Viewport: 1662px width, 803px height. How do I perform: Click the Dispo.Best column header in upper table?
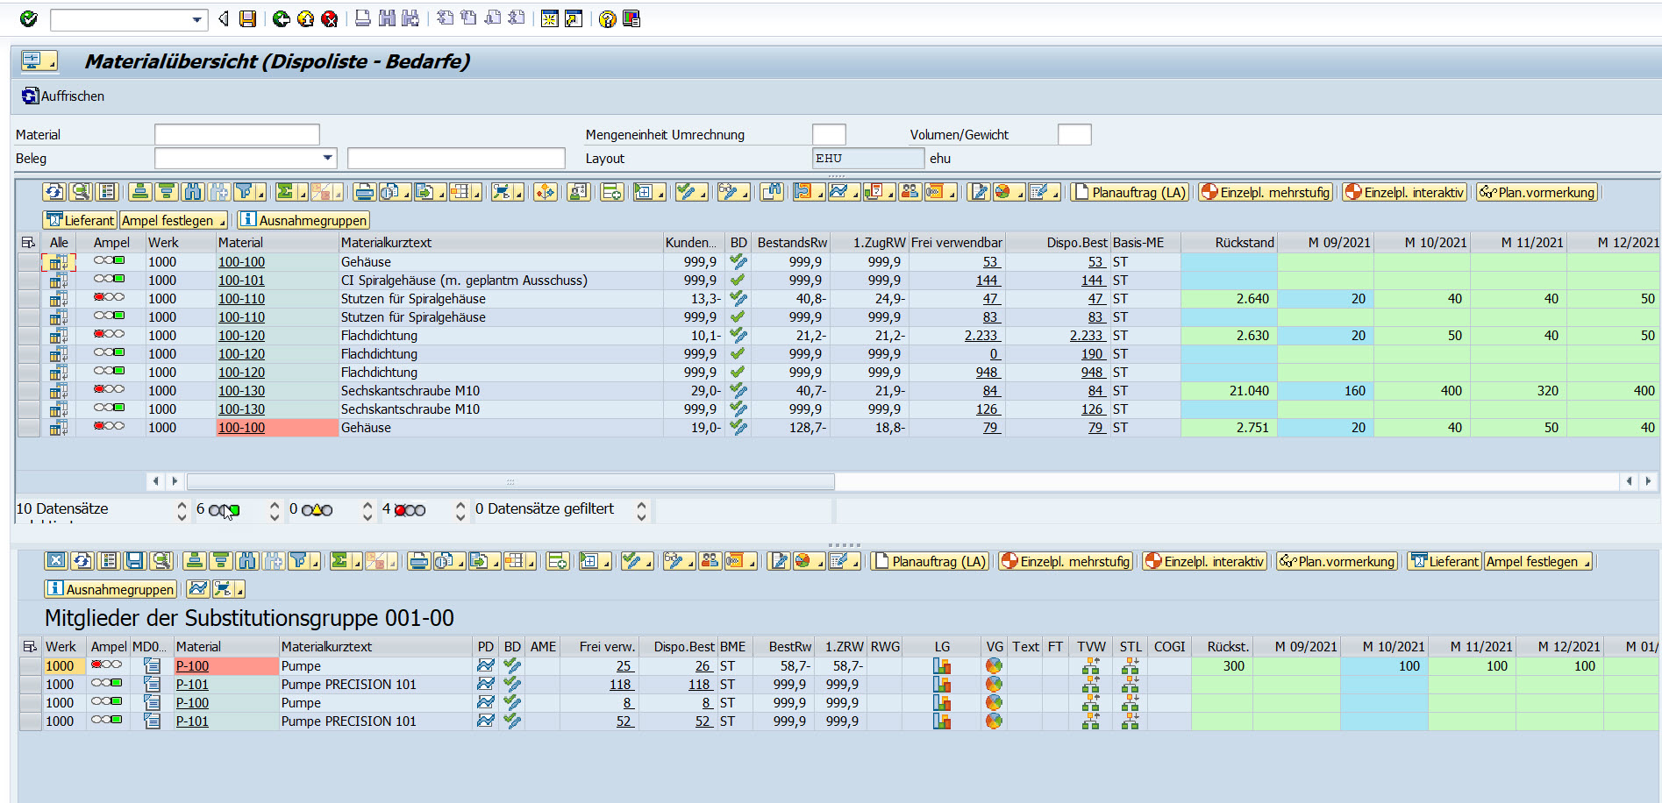pos(1076,243)
